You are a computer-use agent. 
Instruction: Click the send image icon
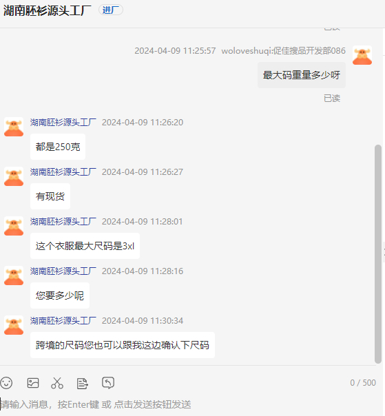(33, 383)
